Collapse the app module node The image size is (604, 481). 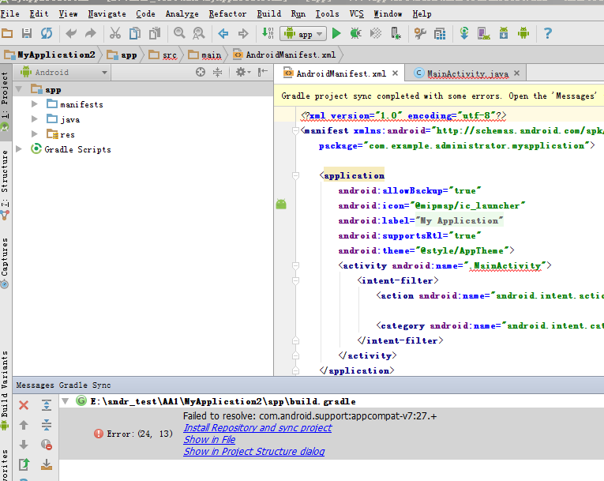coord(18,89)
